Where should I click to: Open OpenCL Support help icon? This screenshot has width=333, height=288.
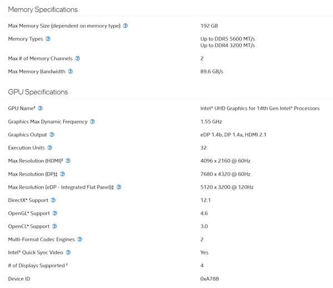[55, 226]
